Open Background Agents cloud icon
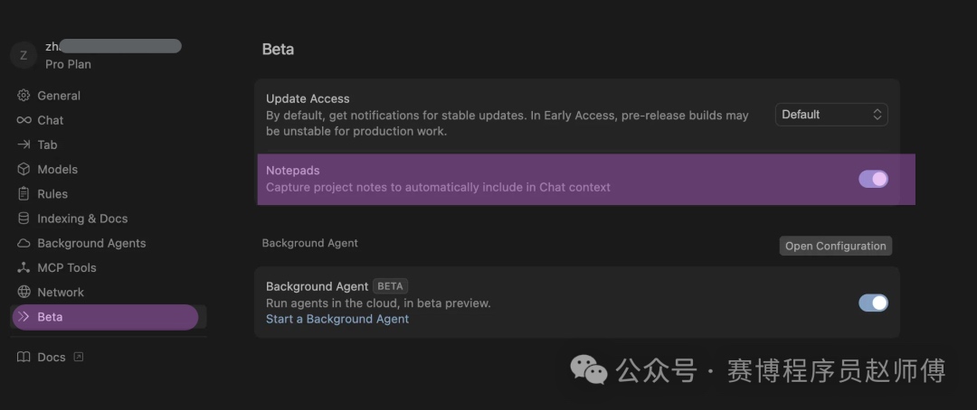The image size is (977, 410). (x=24, y=243)
